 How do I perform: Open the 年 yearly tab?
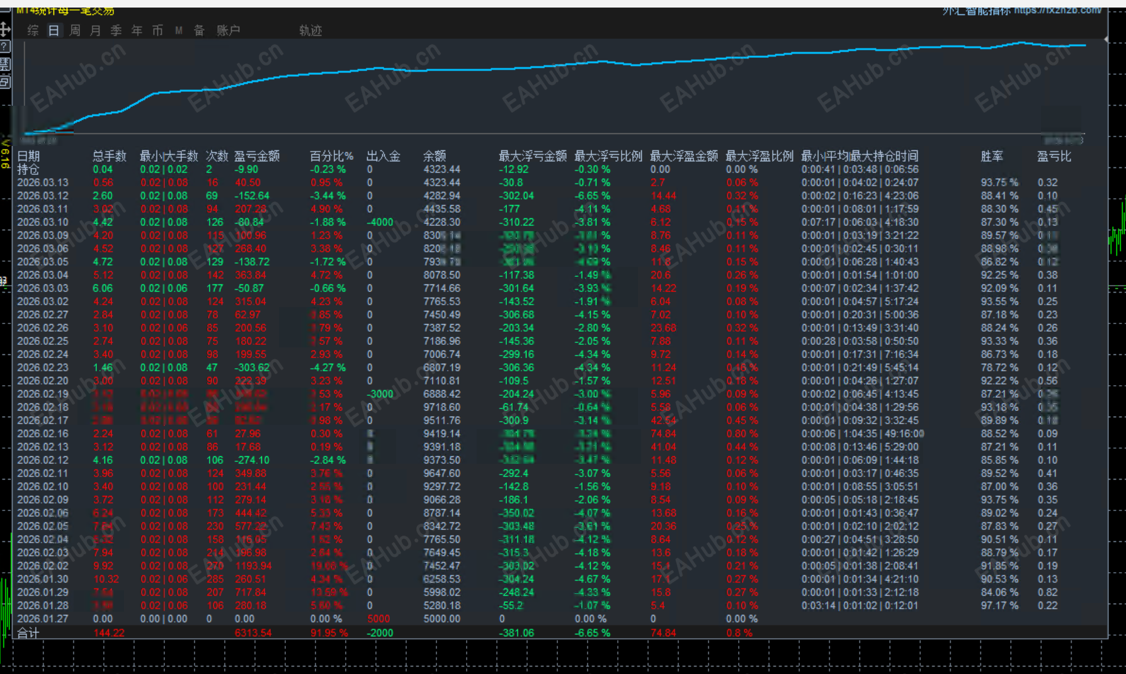(x=137, y=30)
